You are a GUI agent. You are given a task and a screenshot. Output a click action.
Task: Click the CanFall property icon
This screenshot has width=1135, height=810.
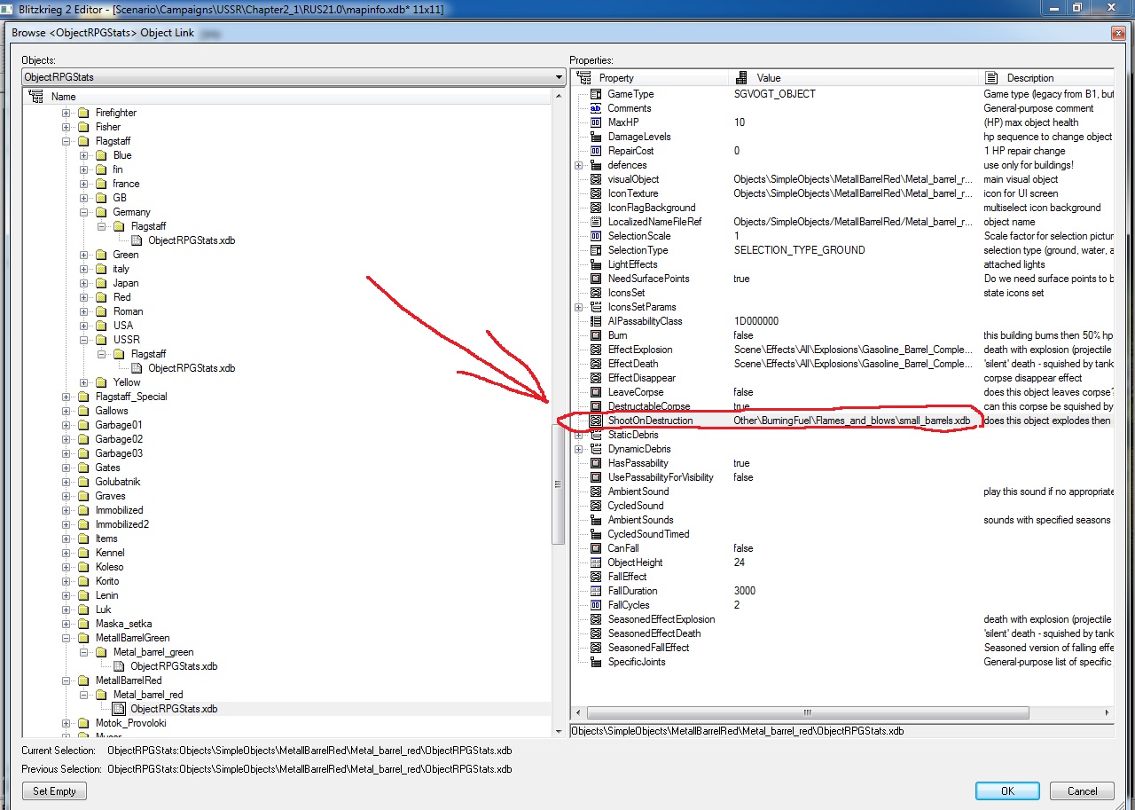click(596, 548)
